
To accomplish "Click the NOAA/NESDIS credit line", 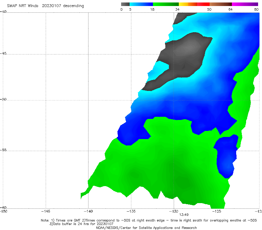I will 146,228.
